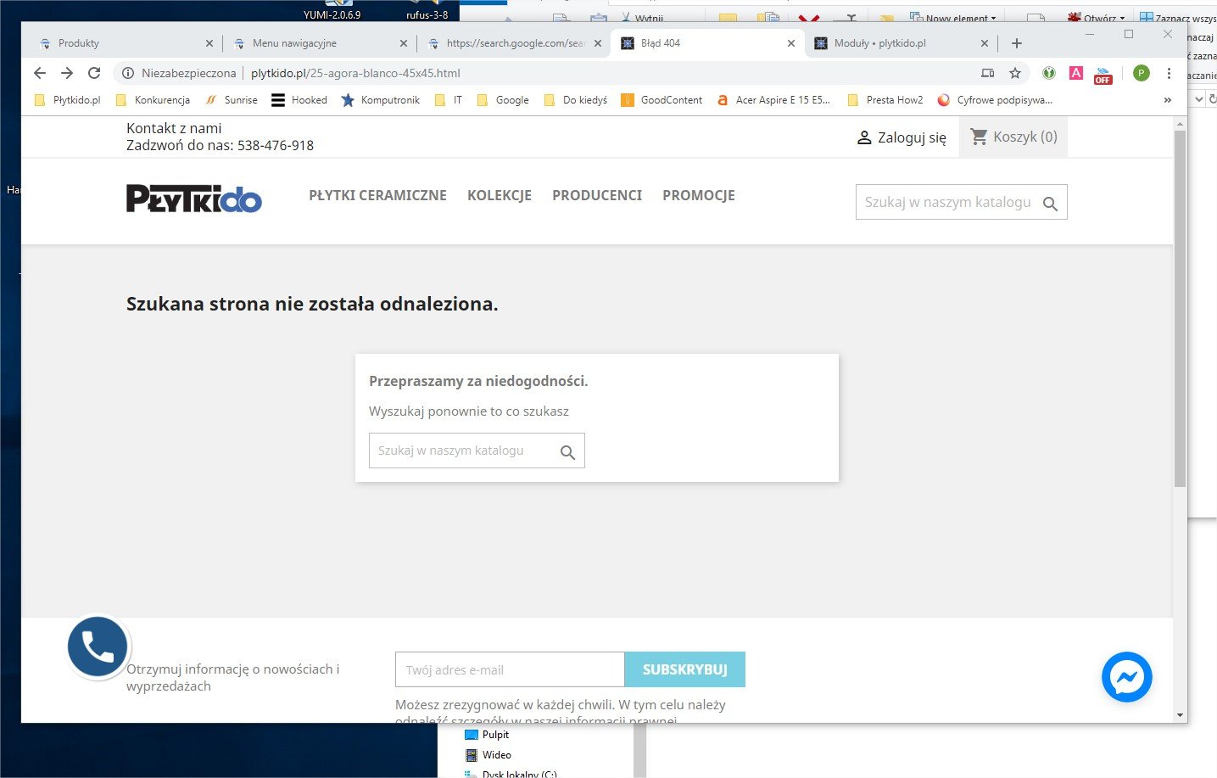The width and height of the screenshot is (1217, 778).
Task: Click Zaloguj się to sign in
Action: pyautogui.click(x=902, y=137)
